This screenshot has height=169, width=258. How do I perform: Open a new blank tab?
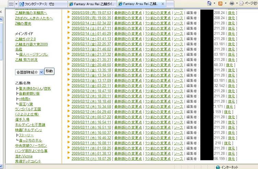click(170, 4)
